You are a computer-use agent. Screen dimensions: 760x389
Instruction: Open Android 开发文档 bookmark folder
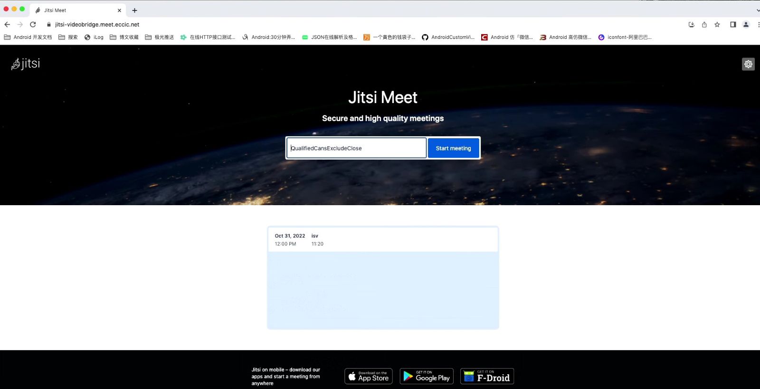(x=28, y=37)
